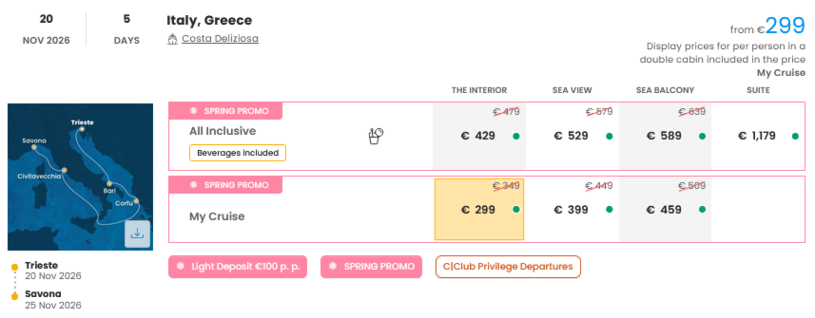Click the map download icon
Image resolution: width=815 pixels, height=318 pixels.
[137, 235]
